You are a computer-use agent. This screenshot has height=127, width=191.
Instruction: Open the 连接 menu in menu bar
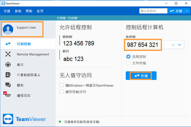7,11
